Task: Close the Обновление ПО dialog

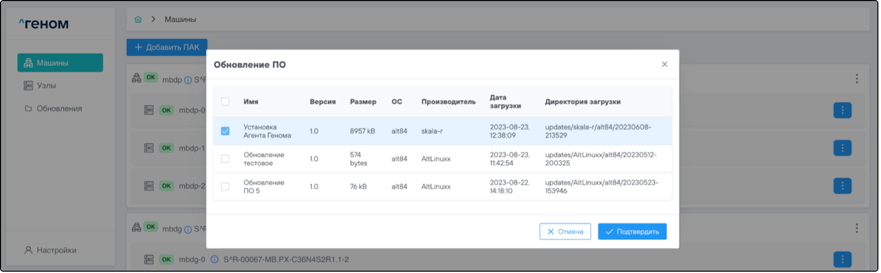Action: [x=664, y=65]
